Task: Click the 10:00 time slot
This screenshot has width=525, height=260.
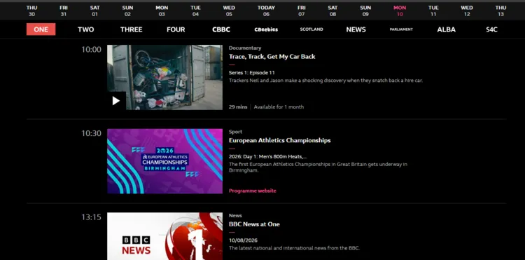Action: point(91,50)
